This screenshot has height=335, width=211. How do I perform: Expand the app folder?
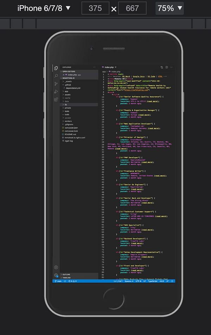coord(65,91)
